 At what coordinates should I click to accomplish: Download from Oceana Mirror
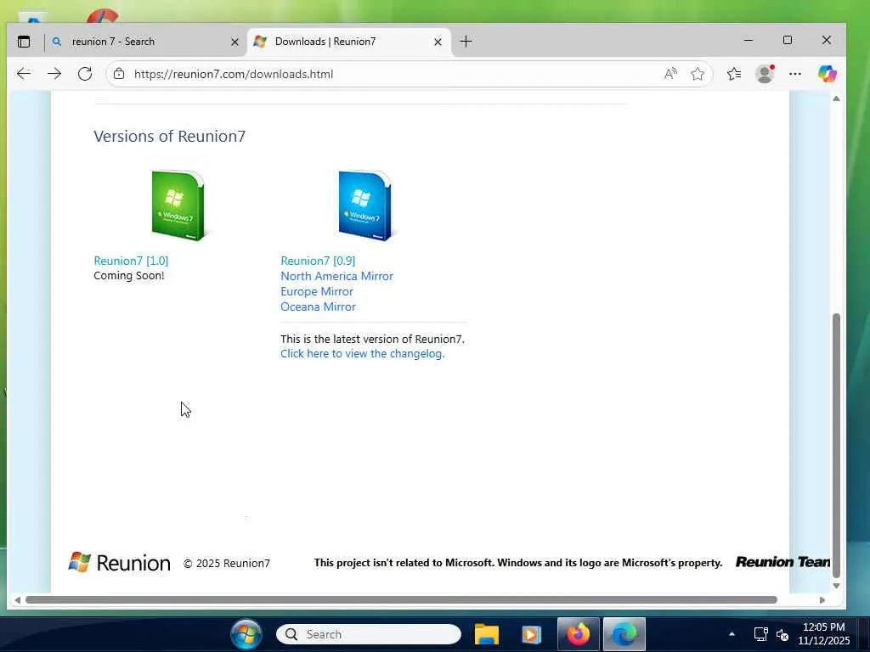318,306
